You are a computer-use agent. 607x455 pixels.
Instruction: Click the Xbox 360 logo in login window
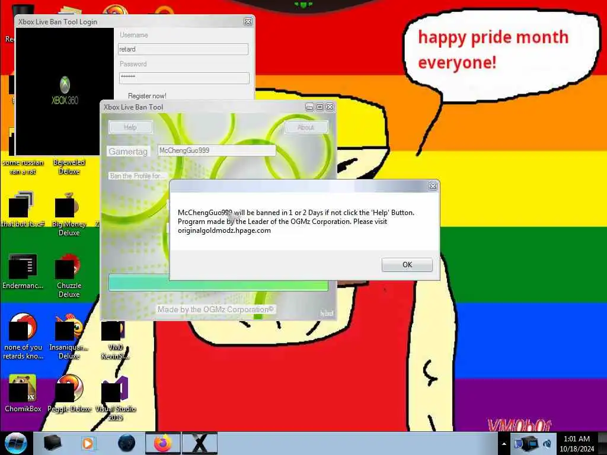(x=65, y=91)
